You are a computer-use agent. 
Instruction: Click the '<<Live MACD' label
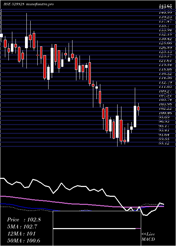148,237
